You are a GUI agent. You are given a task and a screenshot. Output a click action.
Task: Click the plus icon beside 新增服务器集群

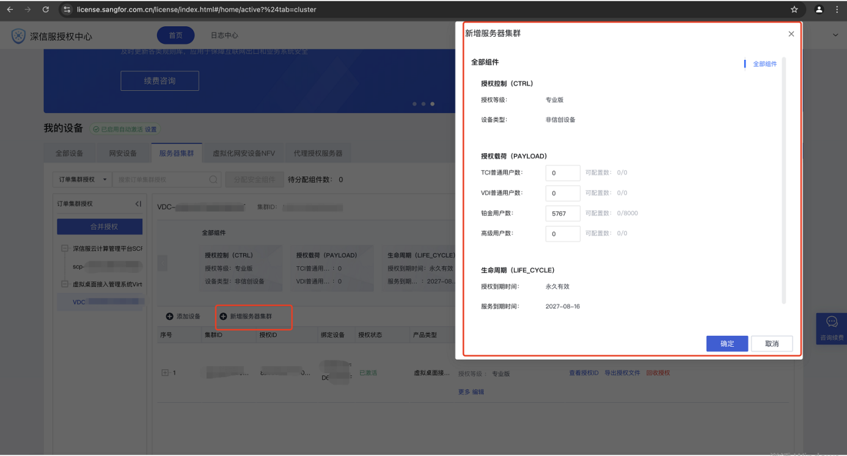coord(223,317)
